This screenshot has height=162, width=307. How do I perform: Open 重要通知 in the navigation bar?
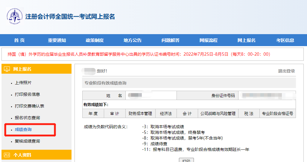57,40
